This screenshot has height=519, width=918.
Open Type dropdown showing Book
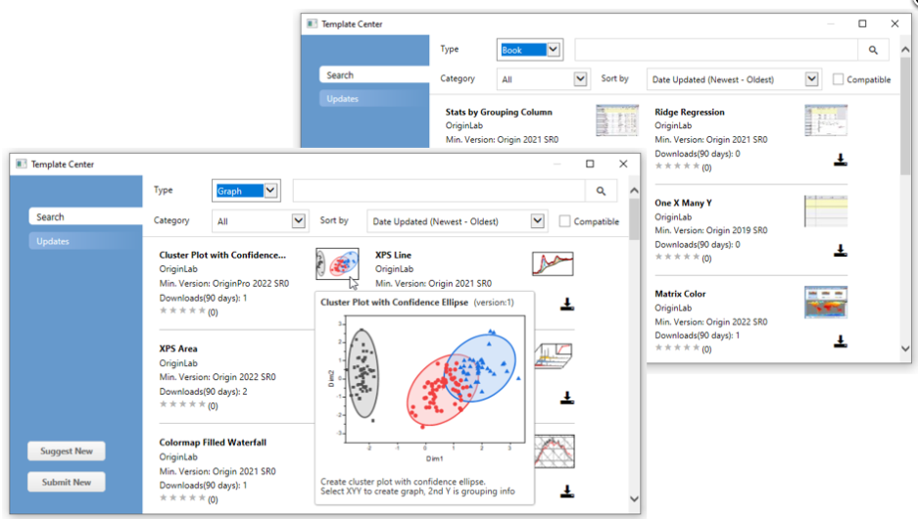[x=530, y=50]
